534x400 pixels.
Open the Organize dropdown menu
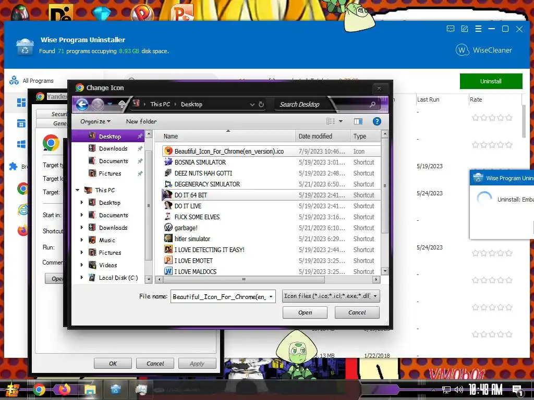click(x=95, y=121)
